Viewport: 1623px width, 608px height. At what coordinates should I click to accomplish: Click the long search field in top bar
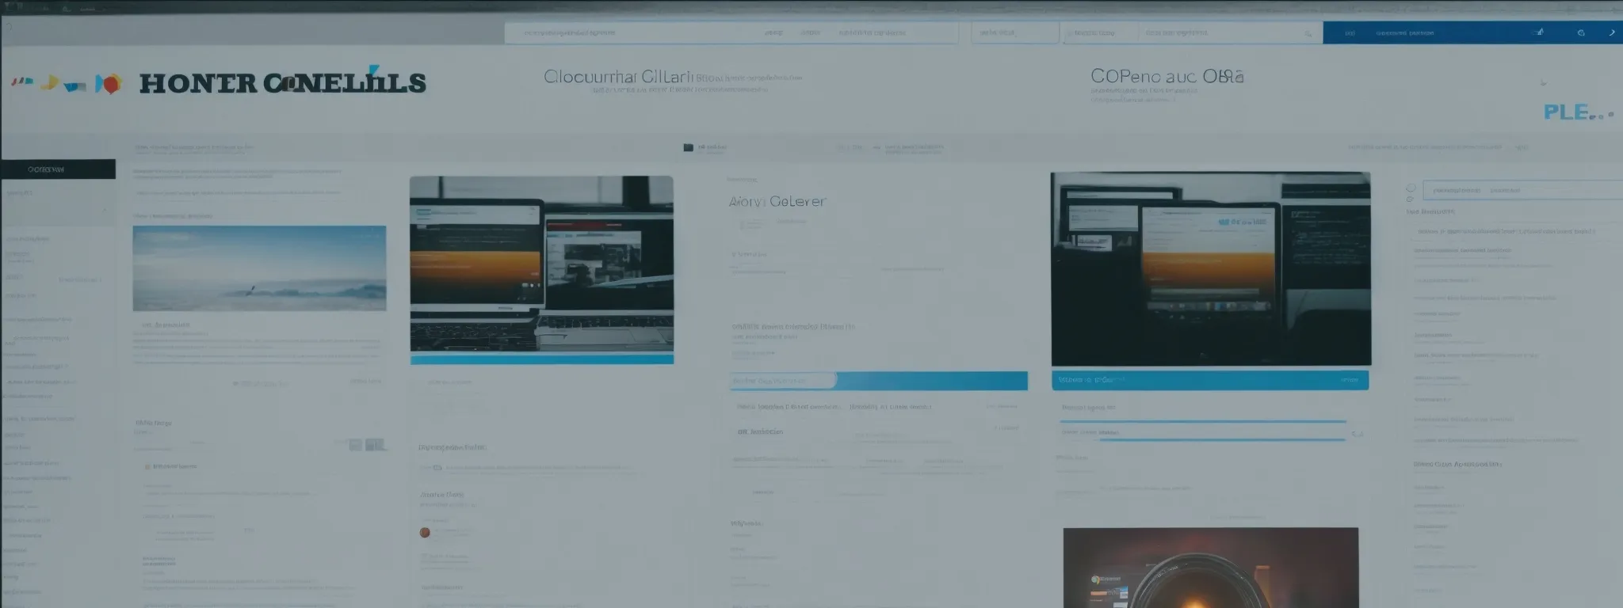coord(731,33)
